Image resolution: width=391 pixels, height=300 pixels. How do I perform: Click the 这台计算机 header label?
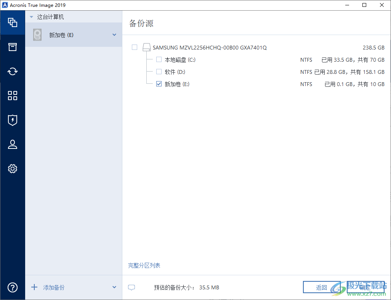pyautogui.click(x=50, y=17)
